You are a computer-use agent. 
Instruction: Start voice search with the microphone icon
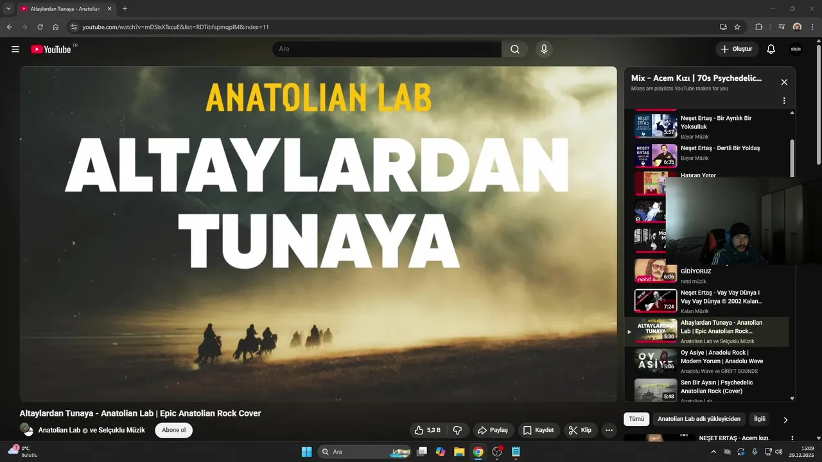[x=544, y=49]
